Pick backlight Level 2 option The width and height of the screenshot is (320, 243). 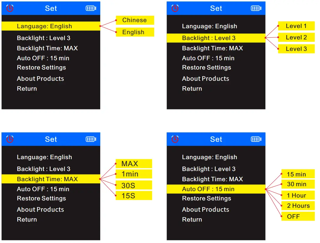[x=296, y=37]
